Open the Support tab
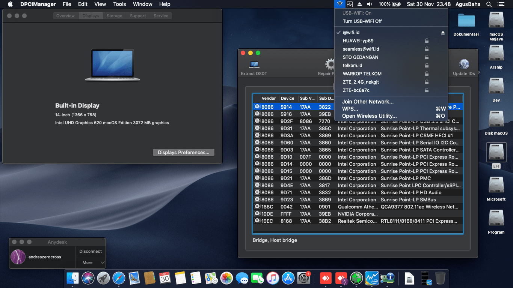This screenshot has width=513, height=288. tap(138, 16)
